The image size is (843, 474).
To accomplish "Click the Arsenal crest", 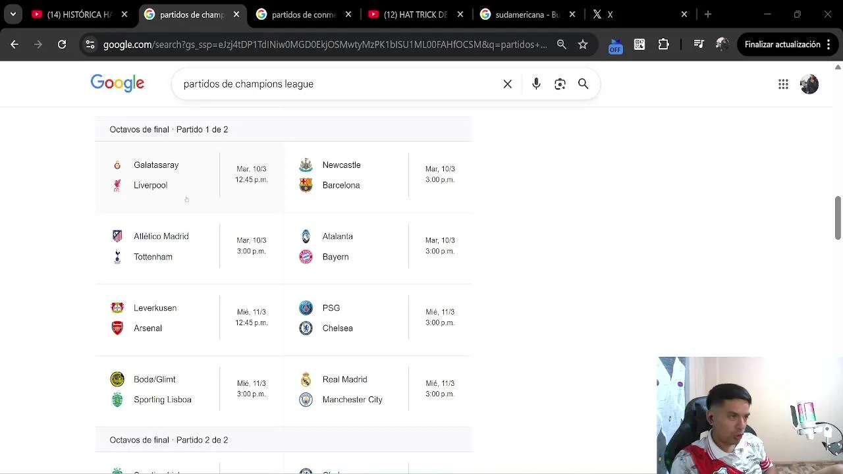I will [x=117, y=328].
